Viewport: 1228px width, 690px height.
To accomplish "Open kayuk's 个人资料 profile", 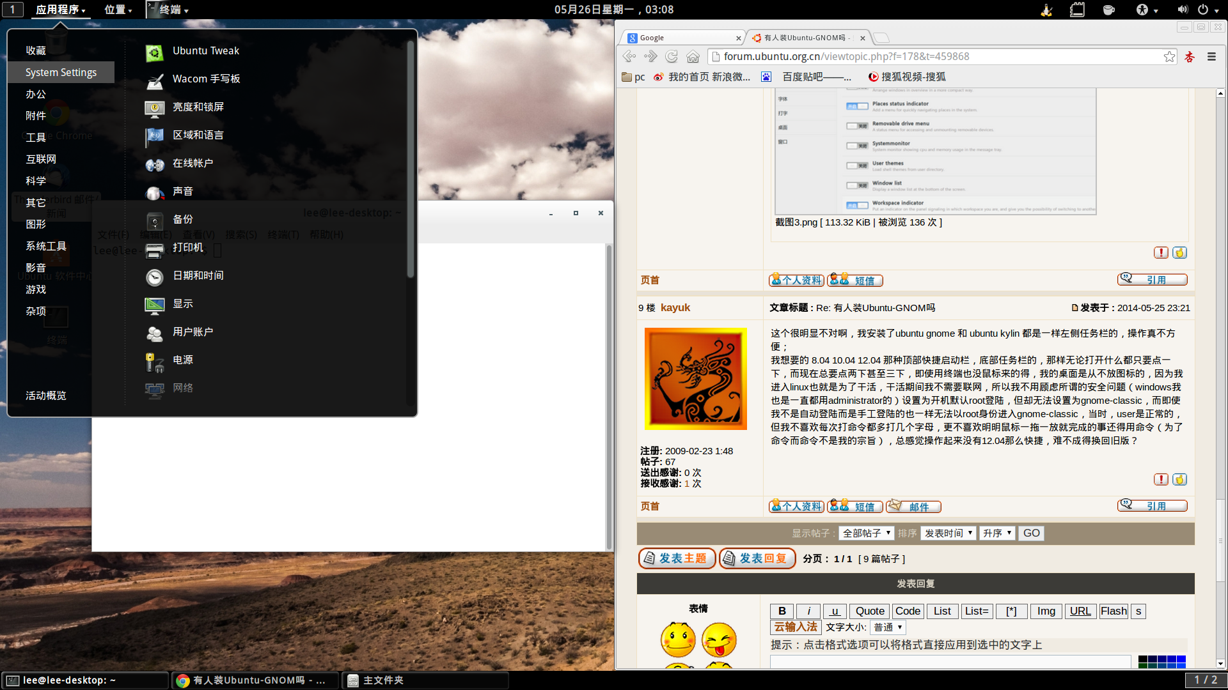I will [796, 506].
